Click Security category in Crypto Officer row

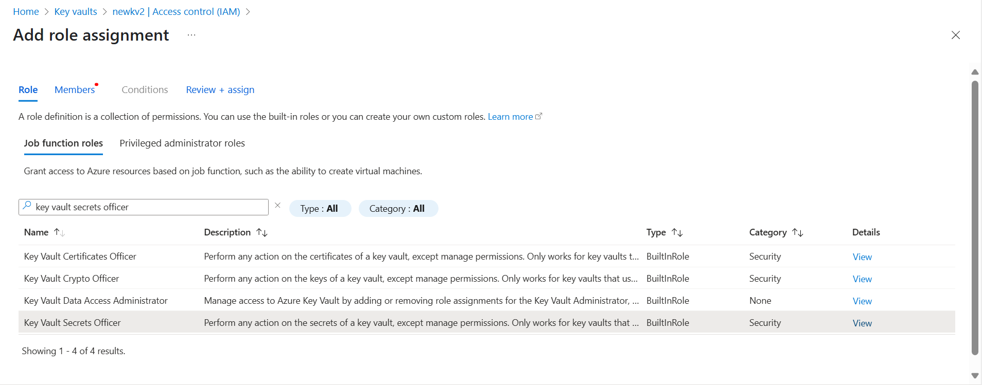765,278
